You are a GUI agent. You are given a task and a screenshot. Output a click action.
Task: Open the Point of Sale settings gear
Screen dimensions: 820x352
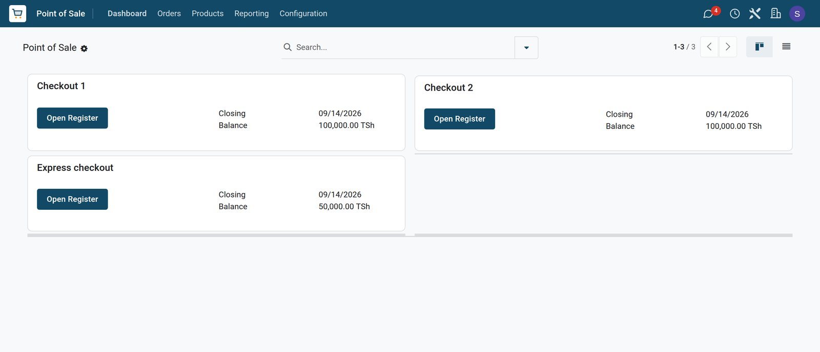coord(84,48)
